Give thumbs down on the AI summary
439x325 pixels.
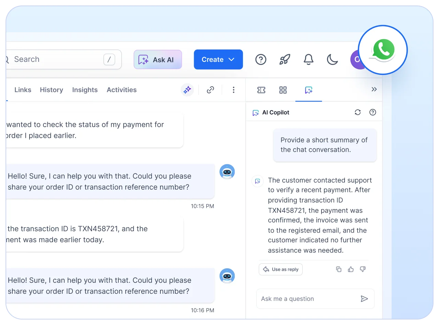coord(363,269)
